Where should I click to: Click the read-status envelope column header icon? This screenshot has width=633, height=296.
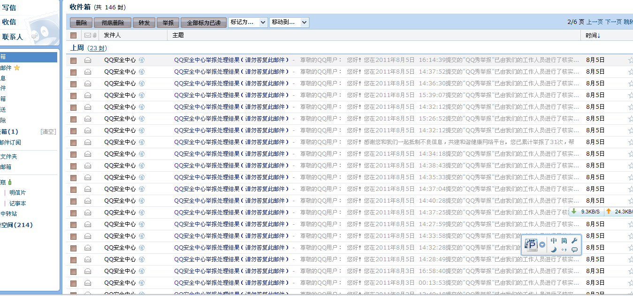pyautogui.click(x=87, y=35)
